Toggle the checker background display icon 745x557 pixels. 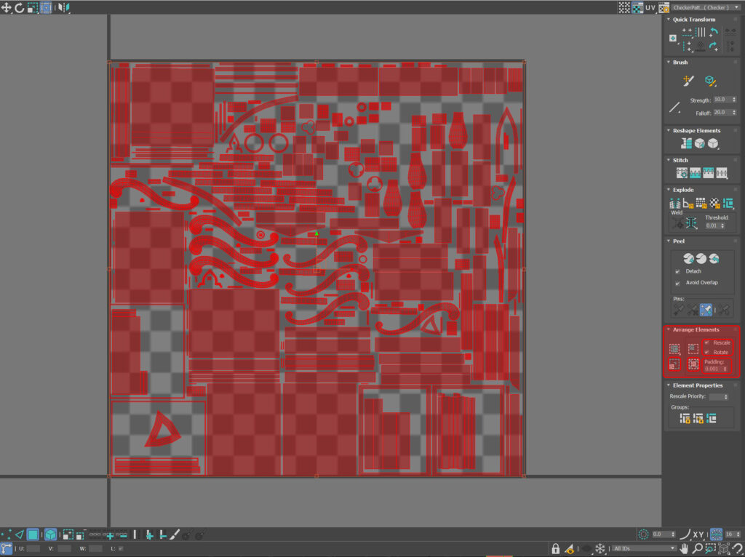tap(637, 7)
